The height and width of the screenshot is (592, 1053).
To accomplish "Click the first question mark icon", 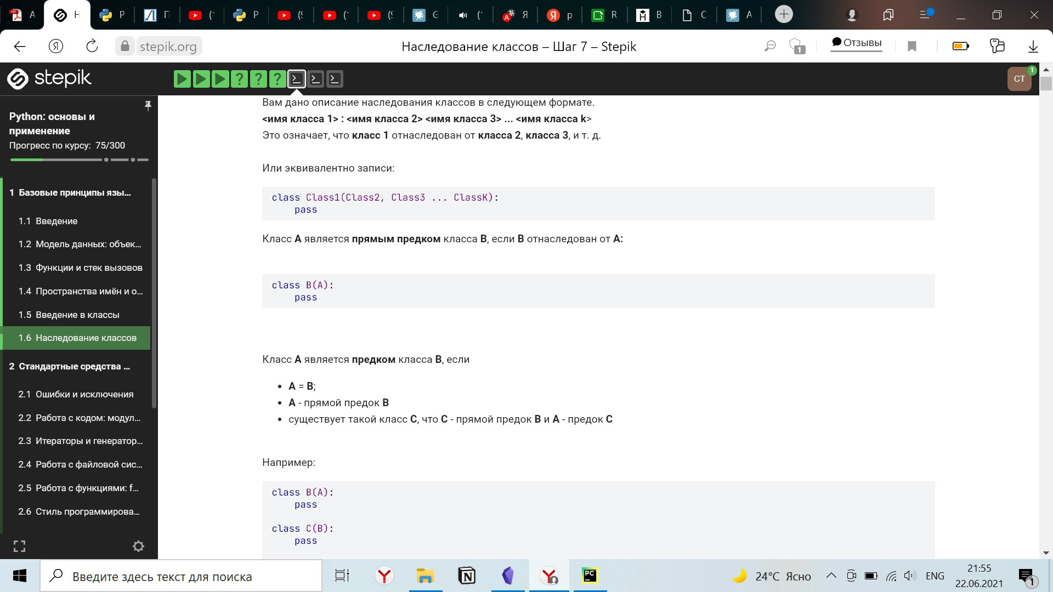I will (239, 79).
